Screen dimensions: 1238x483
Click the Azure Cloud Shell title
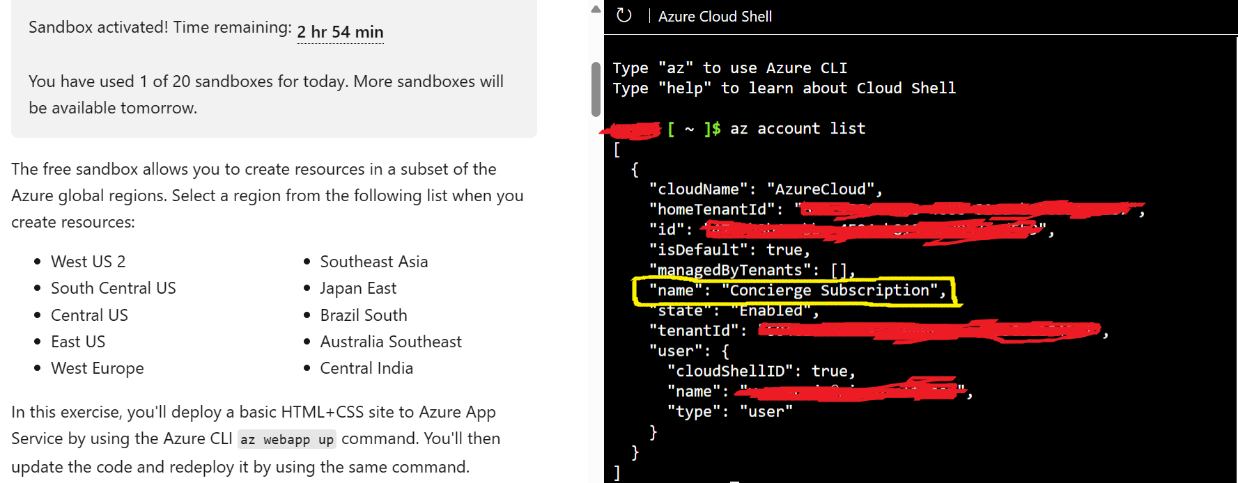tap(715, 16)
